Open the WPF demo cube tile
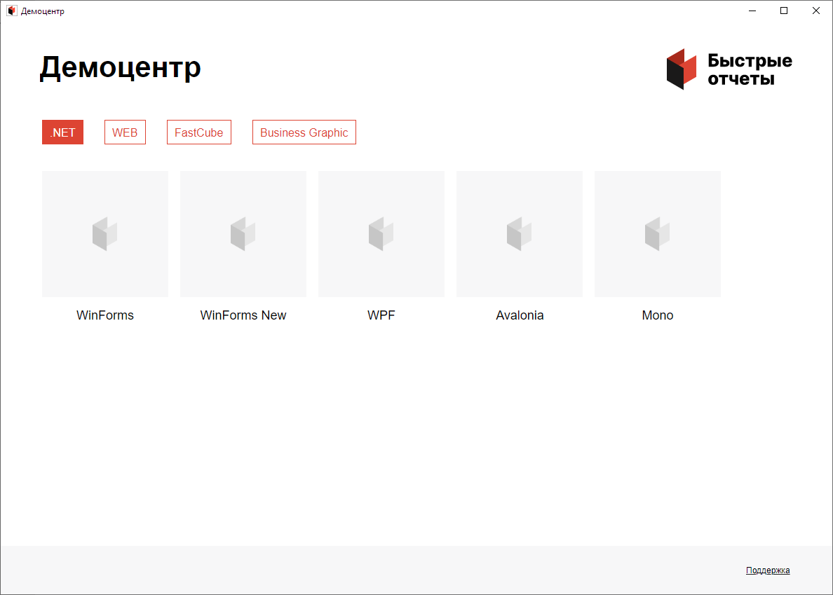This screenshot has width=833, height=595. click(381, 233)
